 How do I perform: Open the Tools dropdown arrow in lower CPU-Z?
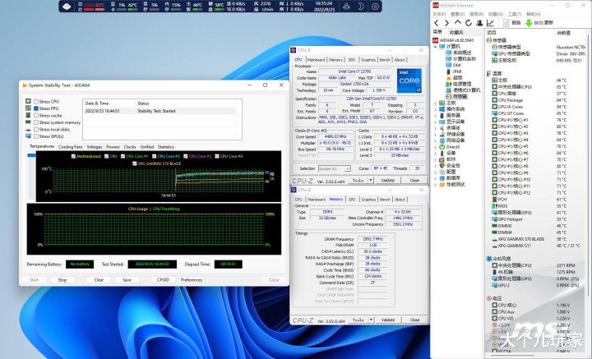(x=371, y=320)
